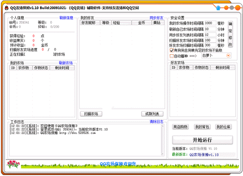The width and height of the screenshot is (243, 176).
Task: Sort friends by 好友昵称 column header
Action: pos(90,23)
